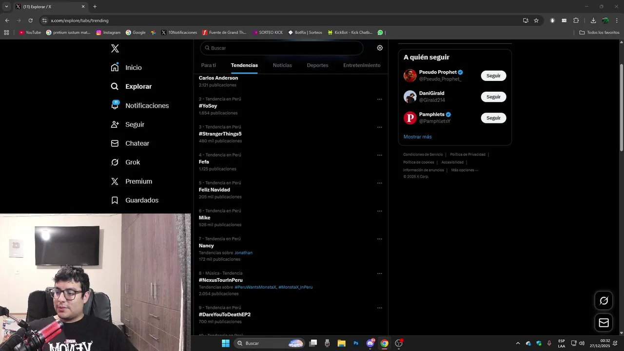Select the Tendencias tab

244,65
